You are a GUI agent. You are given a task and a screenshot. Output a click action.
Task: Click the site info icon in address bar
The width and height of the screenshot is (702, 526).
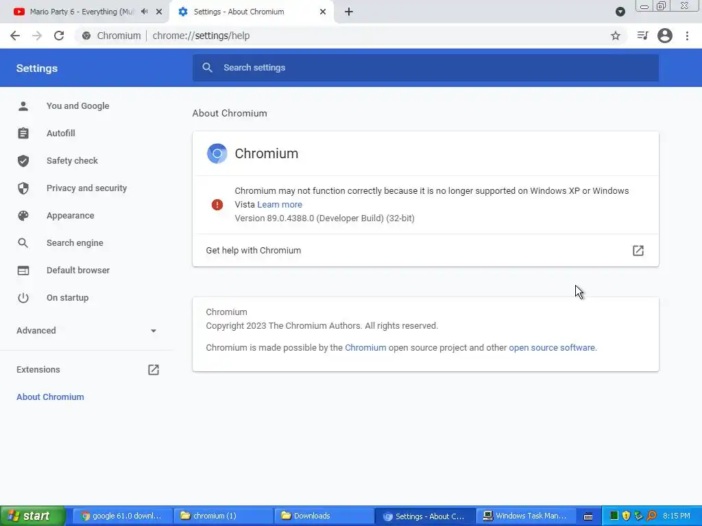point(86,36)
